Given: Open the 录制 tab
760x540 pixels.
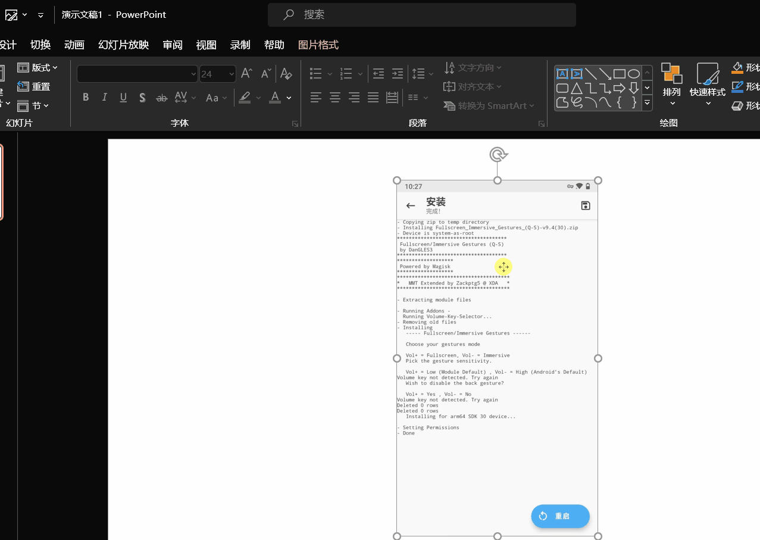Looking at the screenshot, I should point(240,45).
